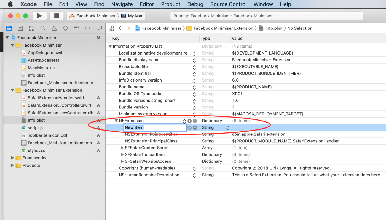Select Assets.xcassets in the navigator
The image size is (386, 220).
tap(44, 60)
